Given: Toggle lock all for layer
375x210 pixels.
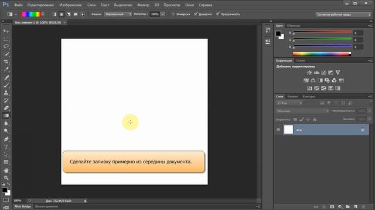Looking at the screenshot, I should click(315, 119).
